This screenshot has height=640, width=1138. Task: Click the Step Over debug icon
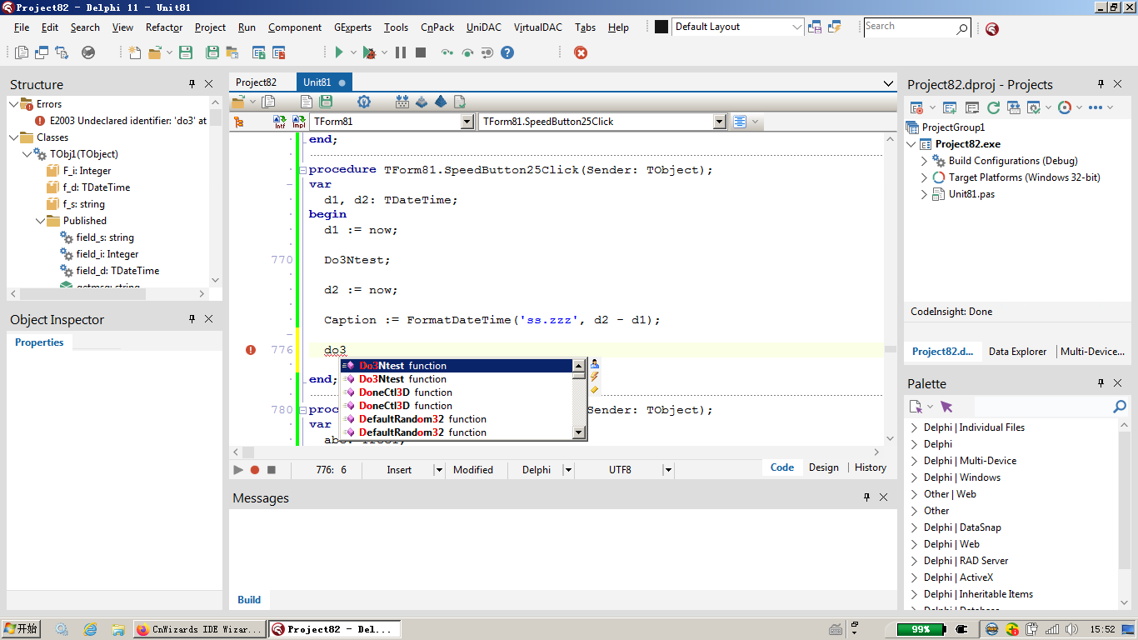tap(467, 52)
